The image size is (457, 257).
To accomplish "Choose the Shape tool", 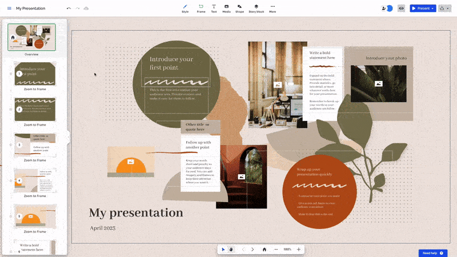I will pos(239,8).
